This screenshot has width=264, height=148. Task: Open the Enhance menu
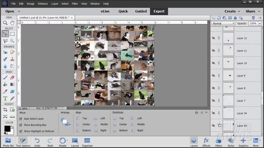coord(43,4)
